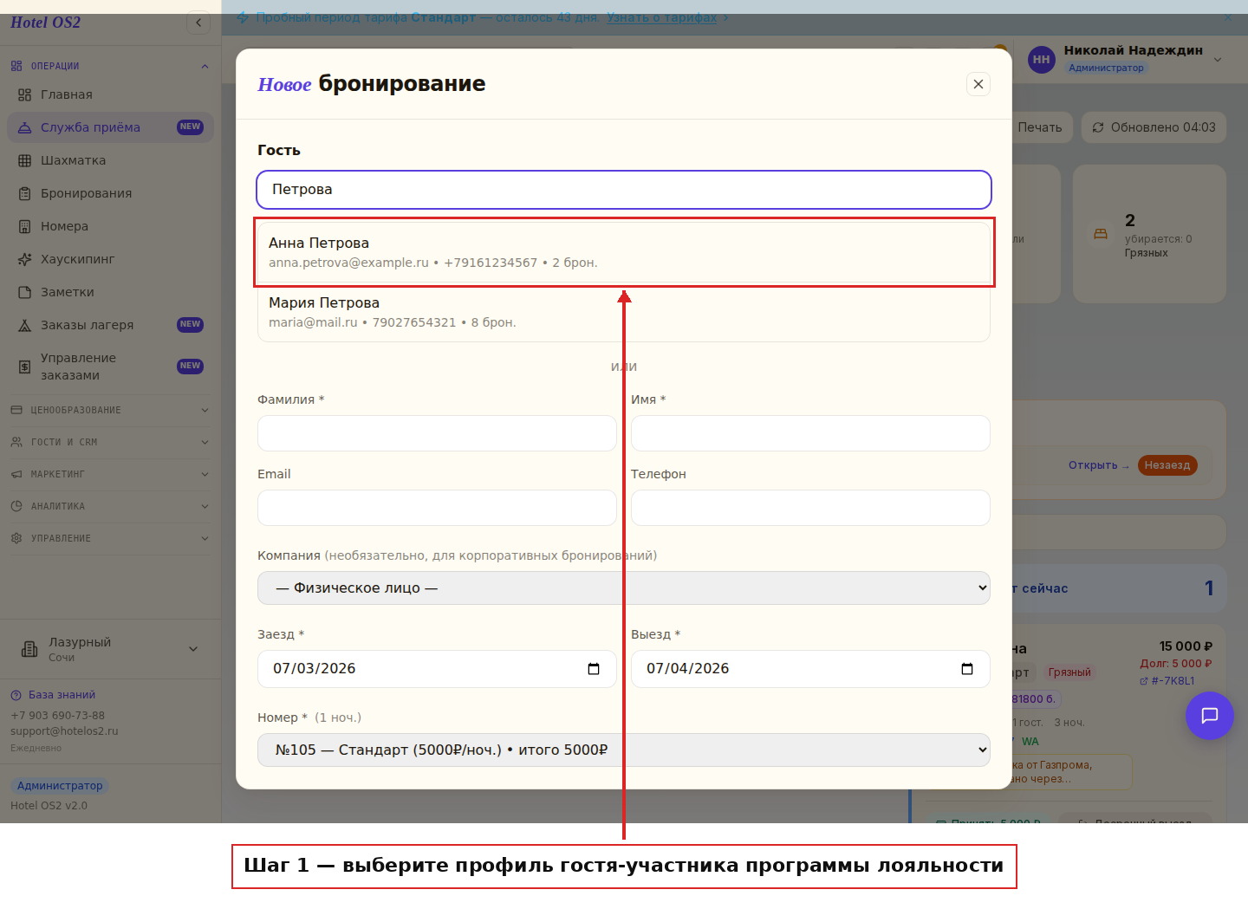1248x909 pixels.
Task: Open Главная in the sidebar
Action: click(110, 94)
